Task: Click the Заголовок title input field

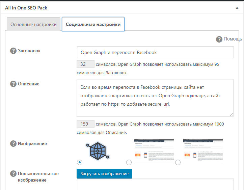Action: [x=155, y=52]
